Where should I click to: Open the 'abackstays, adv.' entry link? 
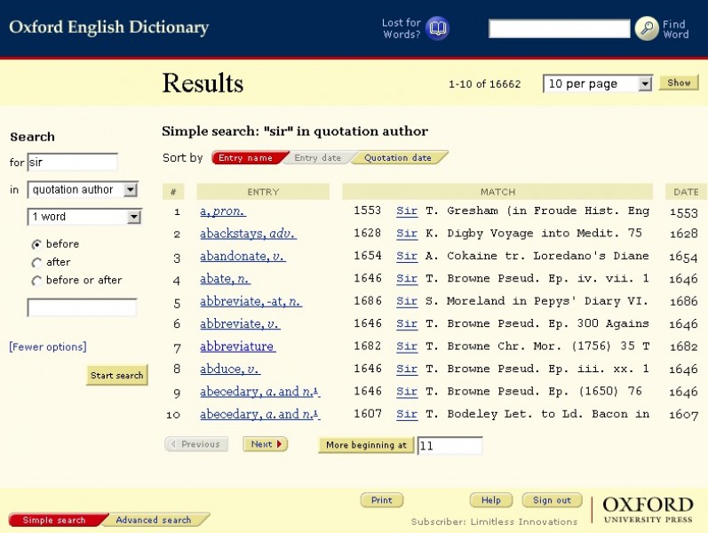point(247,234)
